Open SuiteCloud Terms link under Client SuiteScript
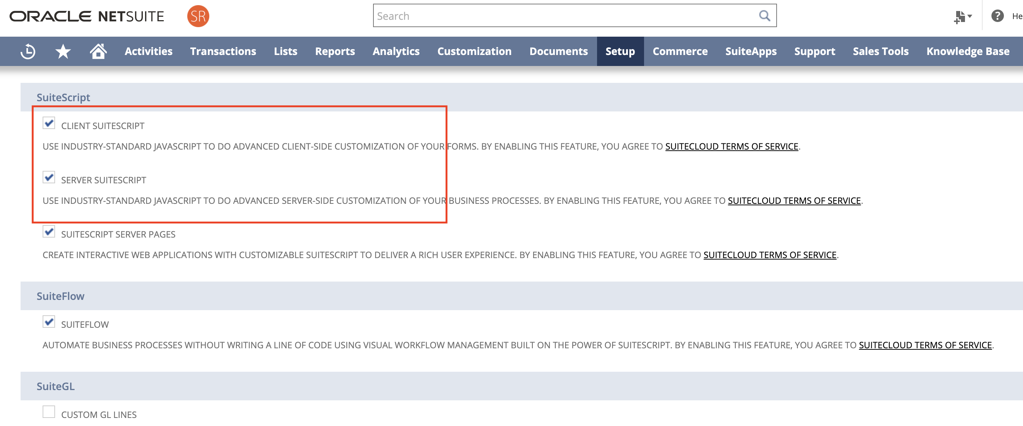The image size is (1023, 426). coord(731,146)
